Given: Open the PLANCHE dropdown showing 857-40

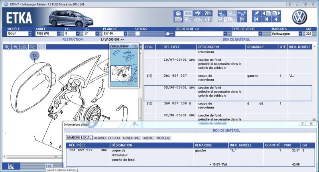Looking at the screenshot, I should click(126, 34).
